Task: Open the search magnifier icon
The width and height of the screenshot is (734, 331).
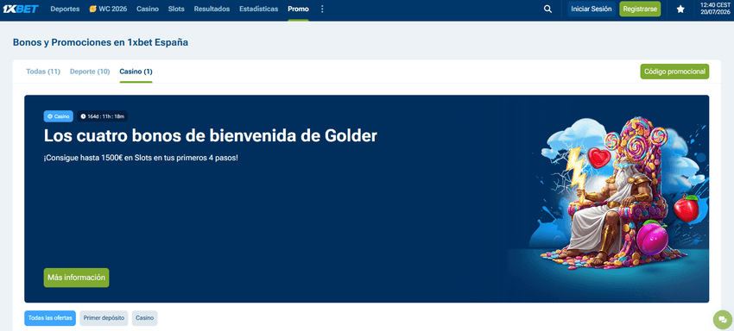Action: [x=547, y=9]
